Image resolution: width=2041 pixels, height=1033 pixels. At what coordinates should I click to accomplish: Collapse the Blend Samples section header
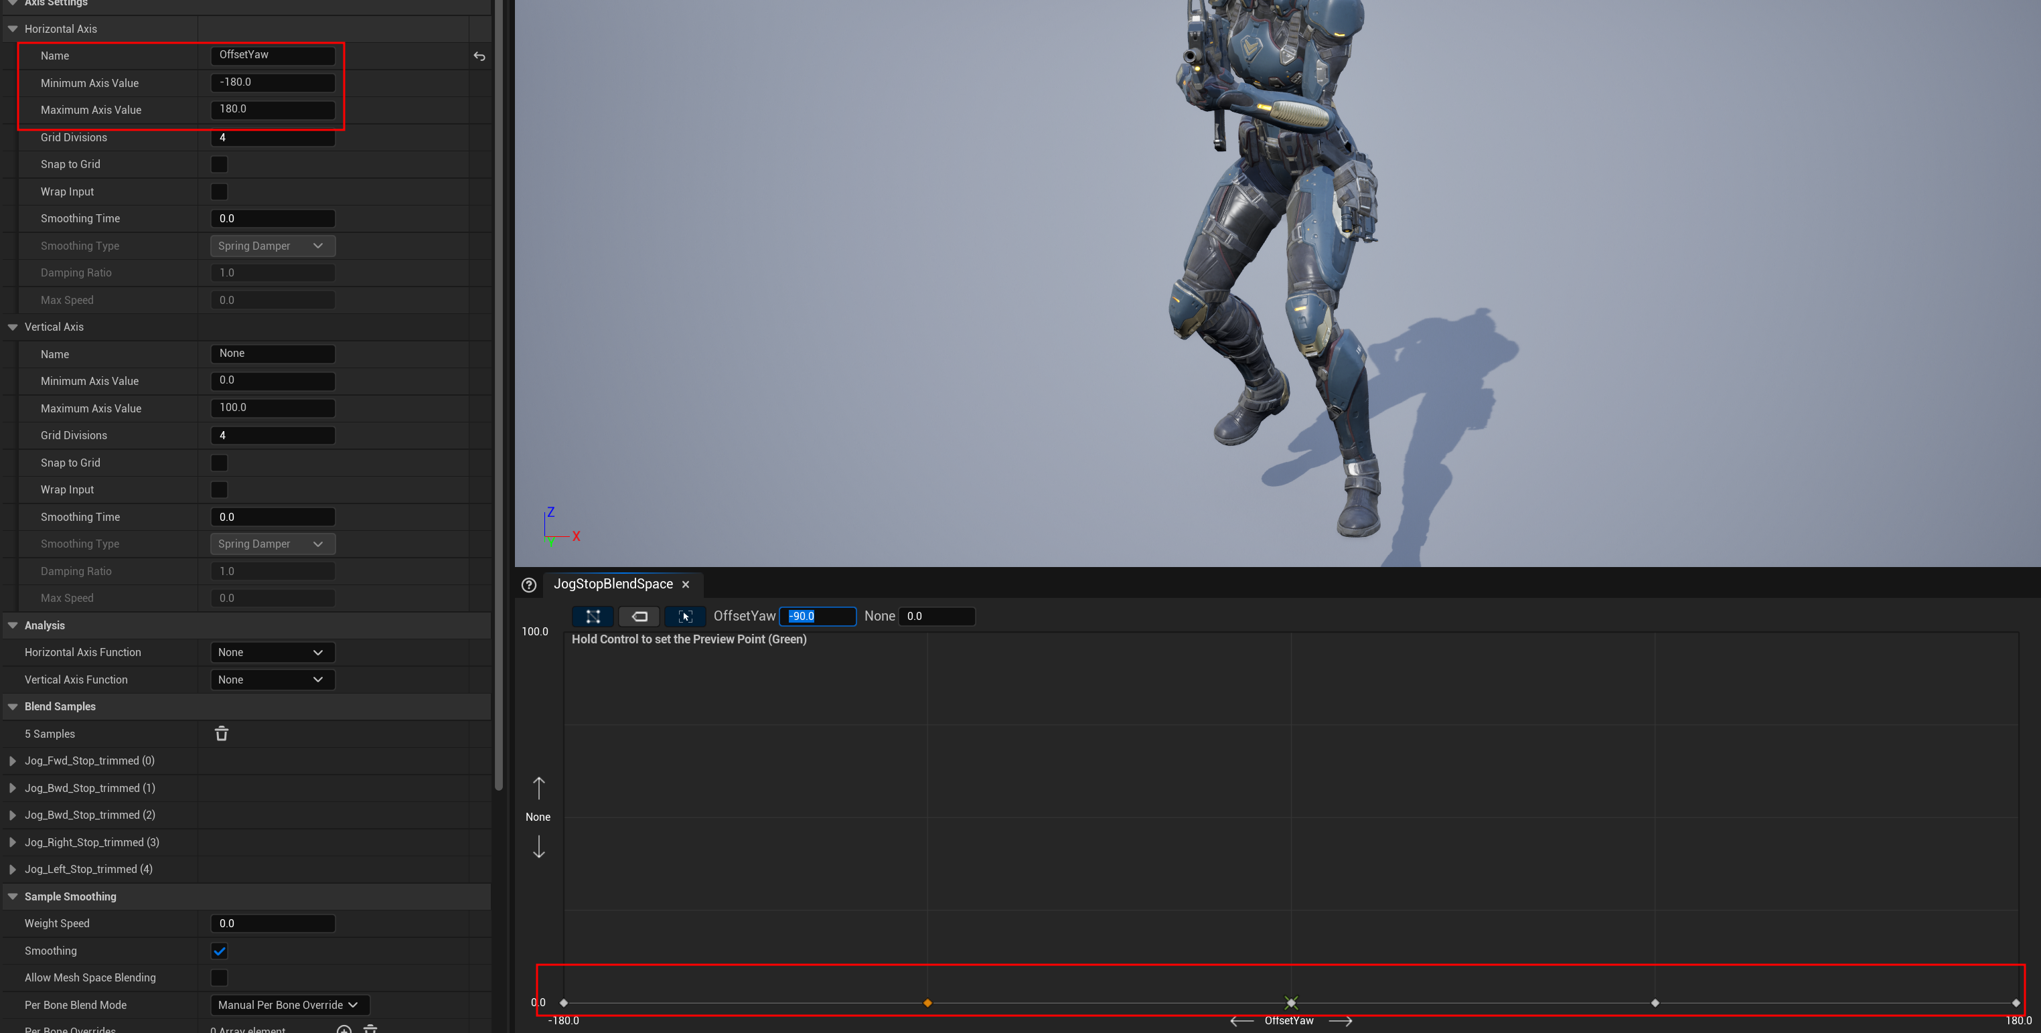tap(13, 706)
